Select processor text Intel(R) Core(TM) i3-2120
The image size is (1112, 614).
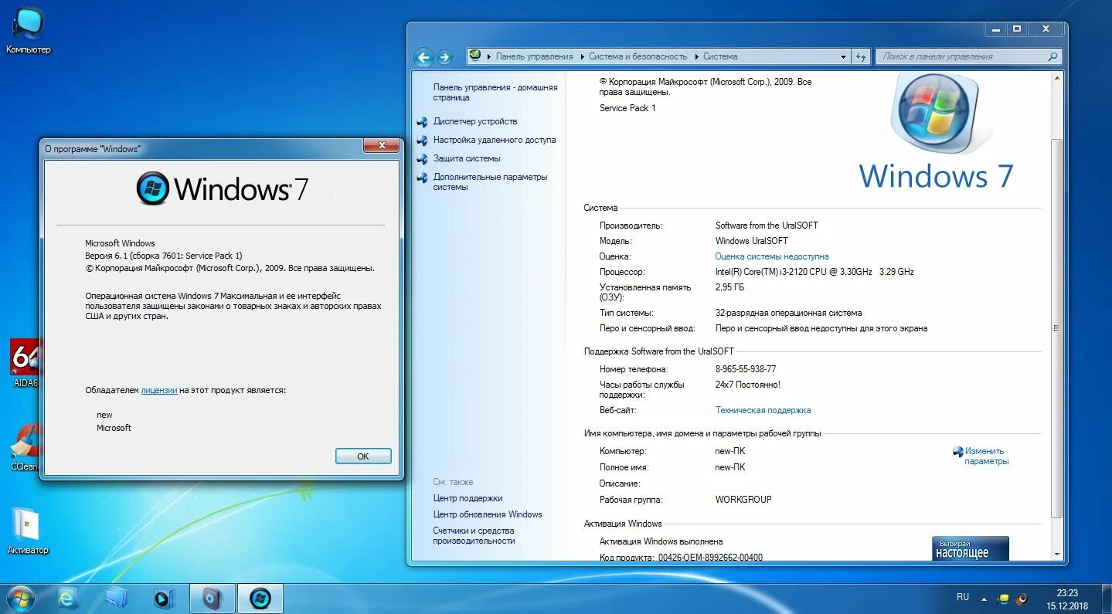click(x=814, y=272)
